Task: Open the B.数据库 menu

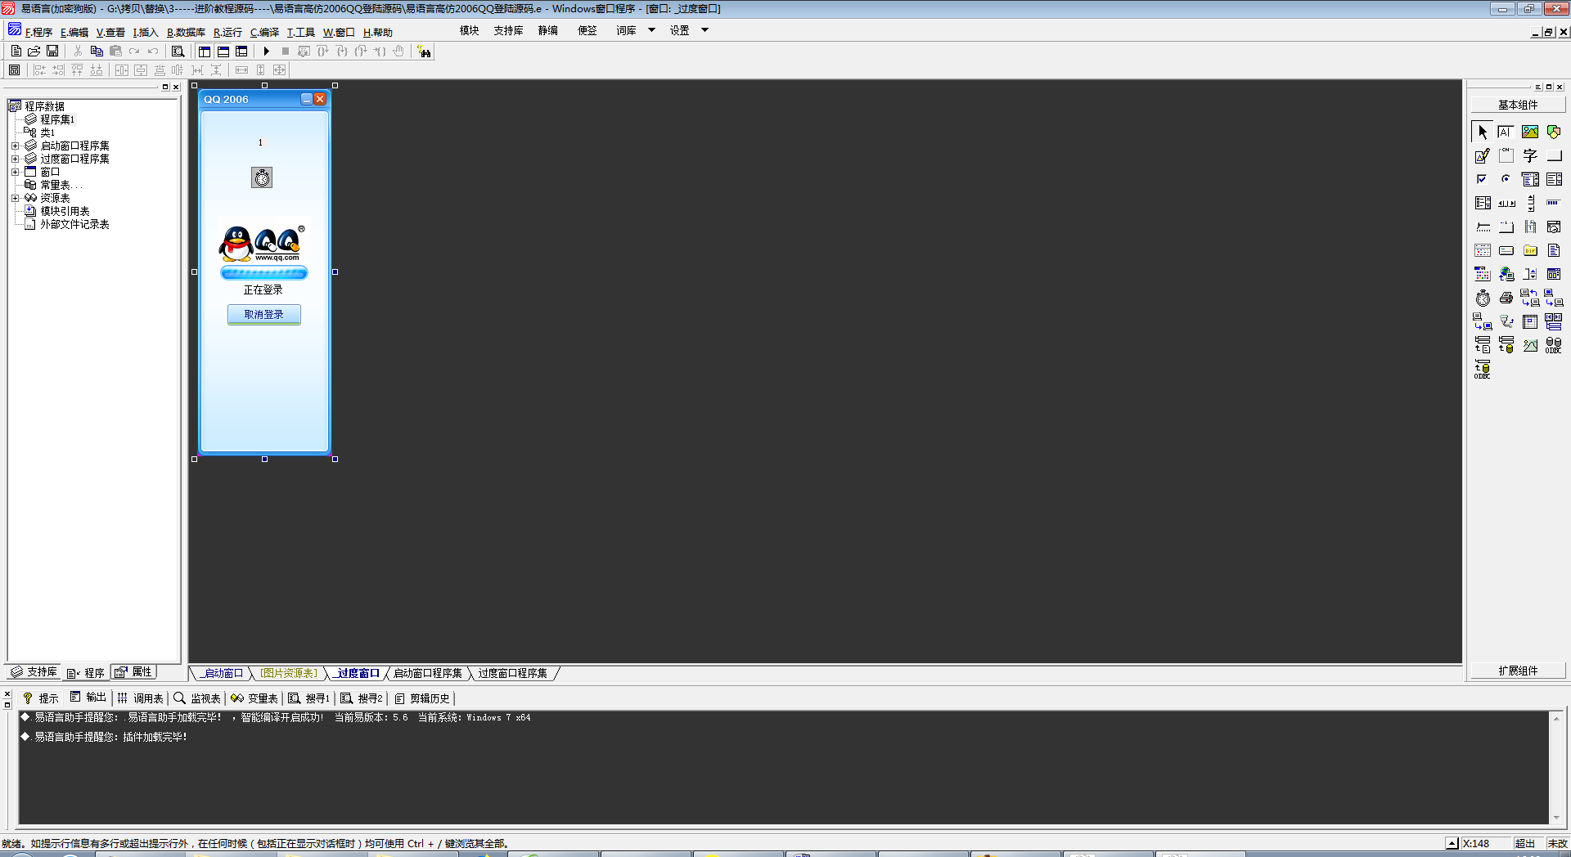Action: pyautogui.click(x=187, y=33)
